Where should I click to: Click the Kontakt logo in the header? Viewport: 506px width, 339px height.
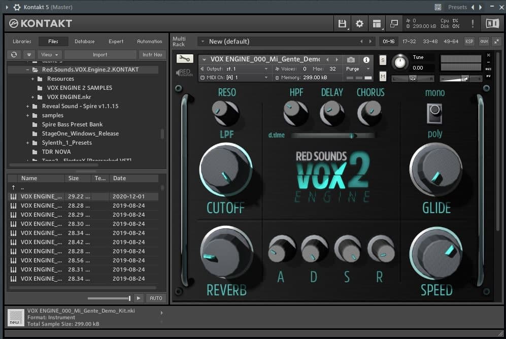[41, 23]
